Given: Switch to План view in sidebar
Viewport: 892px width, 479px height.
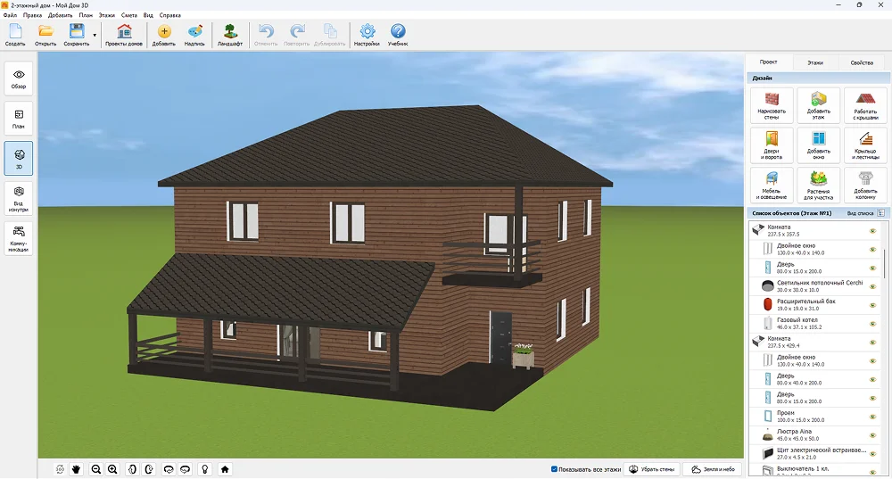Looking at the screenshot, I should 19,119.
